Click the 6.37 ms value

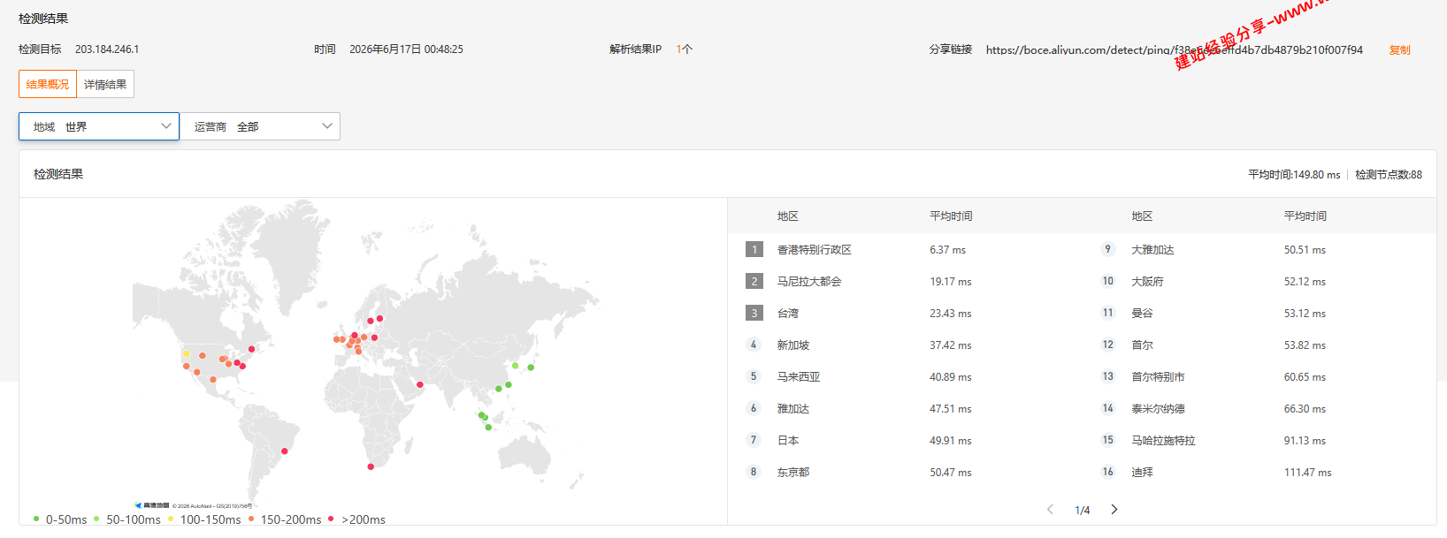coord(947,250)
